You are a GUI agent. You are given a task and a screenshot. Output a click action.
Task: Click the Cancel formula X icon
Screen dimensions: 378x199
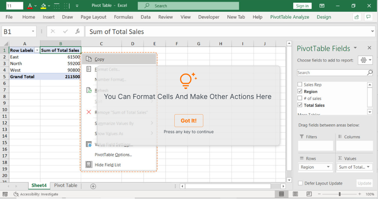coord(53,32)
